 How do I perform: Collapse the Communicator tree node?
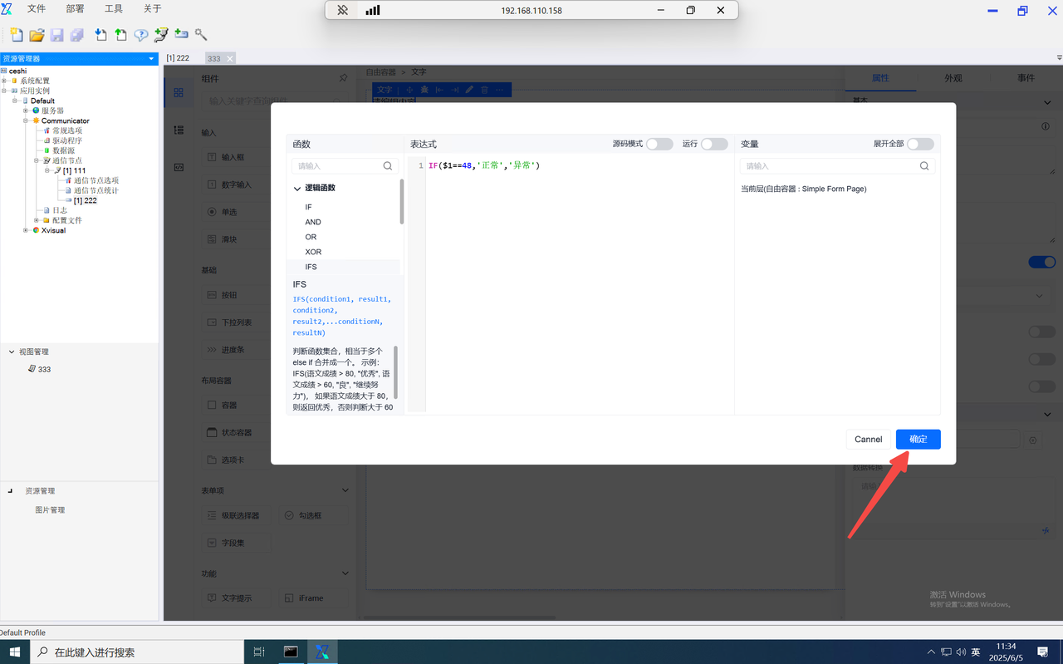coord(26,121)
